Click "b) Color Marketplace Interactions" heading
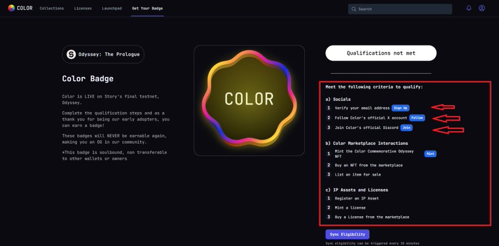499x246 pixels. [366, 144]
